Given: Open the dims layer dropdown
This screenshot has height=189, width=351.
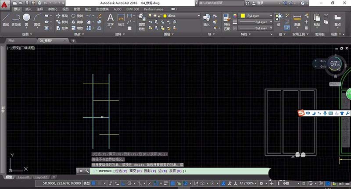Looking at the screenshot, I should click(199, 15).
